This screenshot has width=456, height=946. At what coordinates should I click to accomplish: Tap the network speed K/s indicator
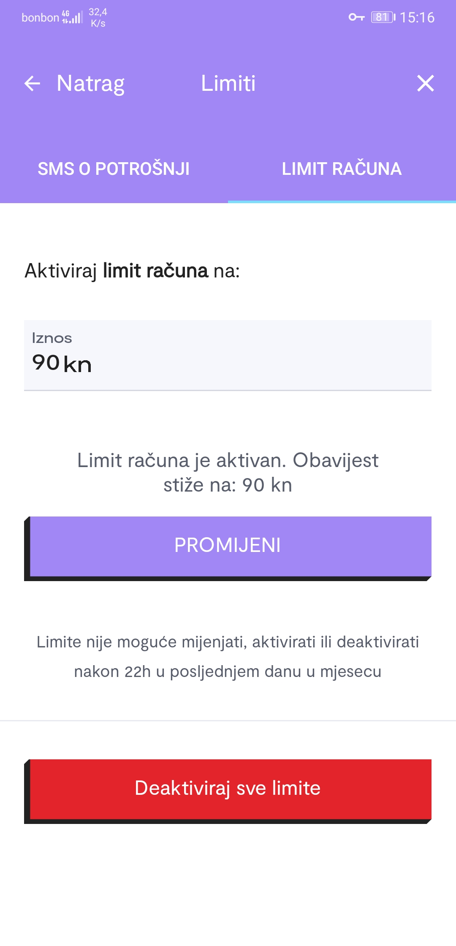tap(98, 18)
